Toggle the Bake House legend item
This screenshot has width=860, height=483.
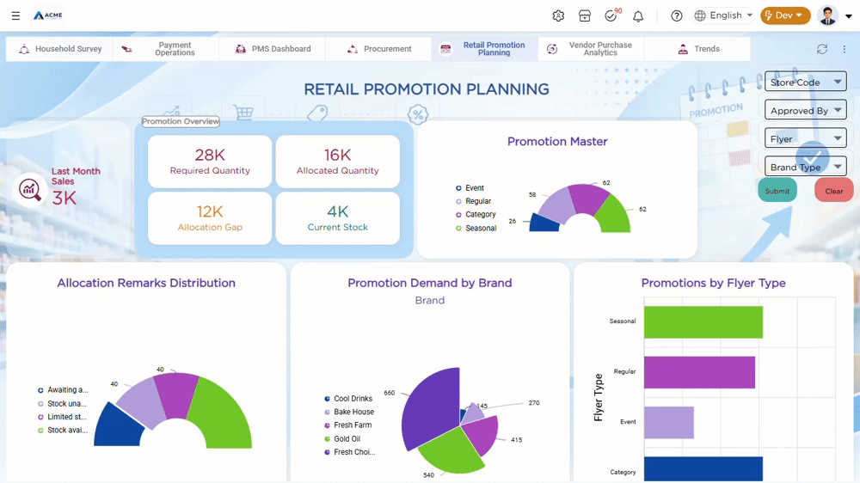click(349, 412)
